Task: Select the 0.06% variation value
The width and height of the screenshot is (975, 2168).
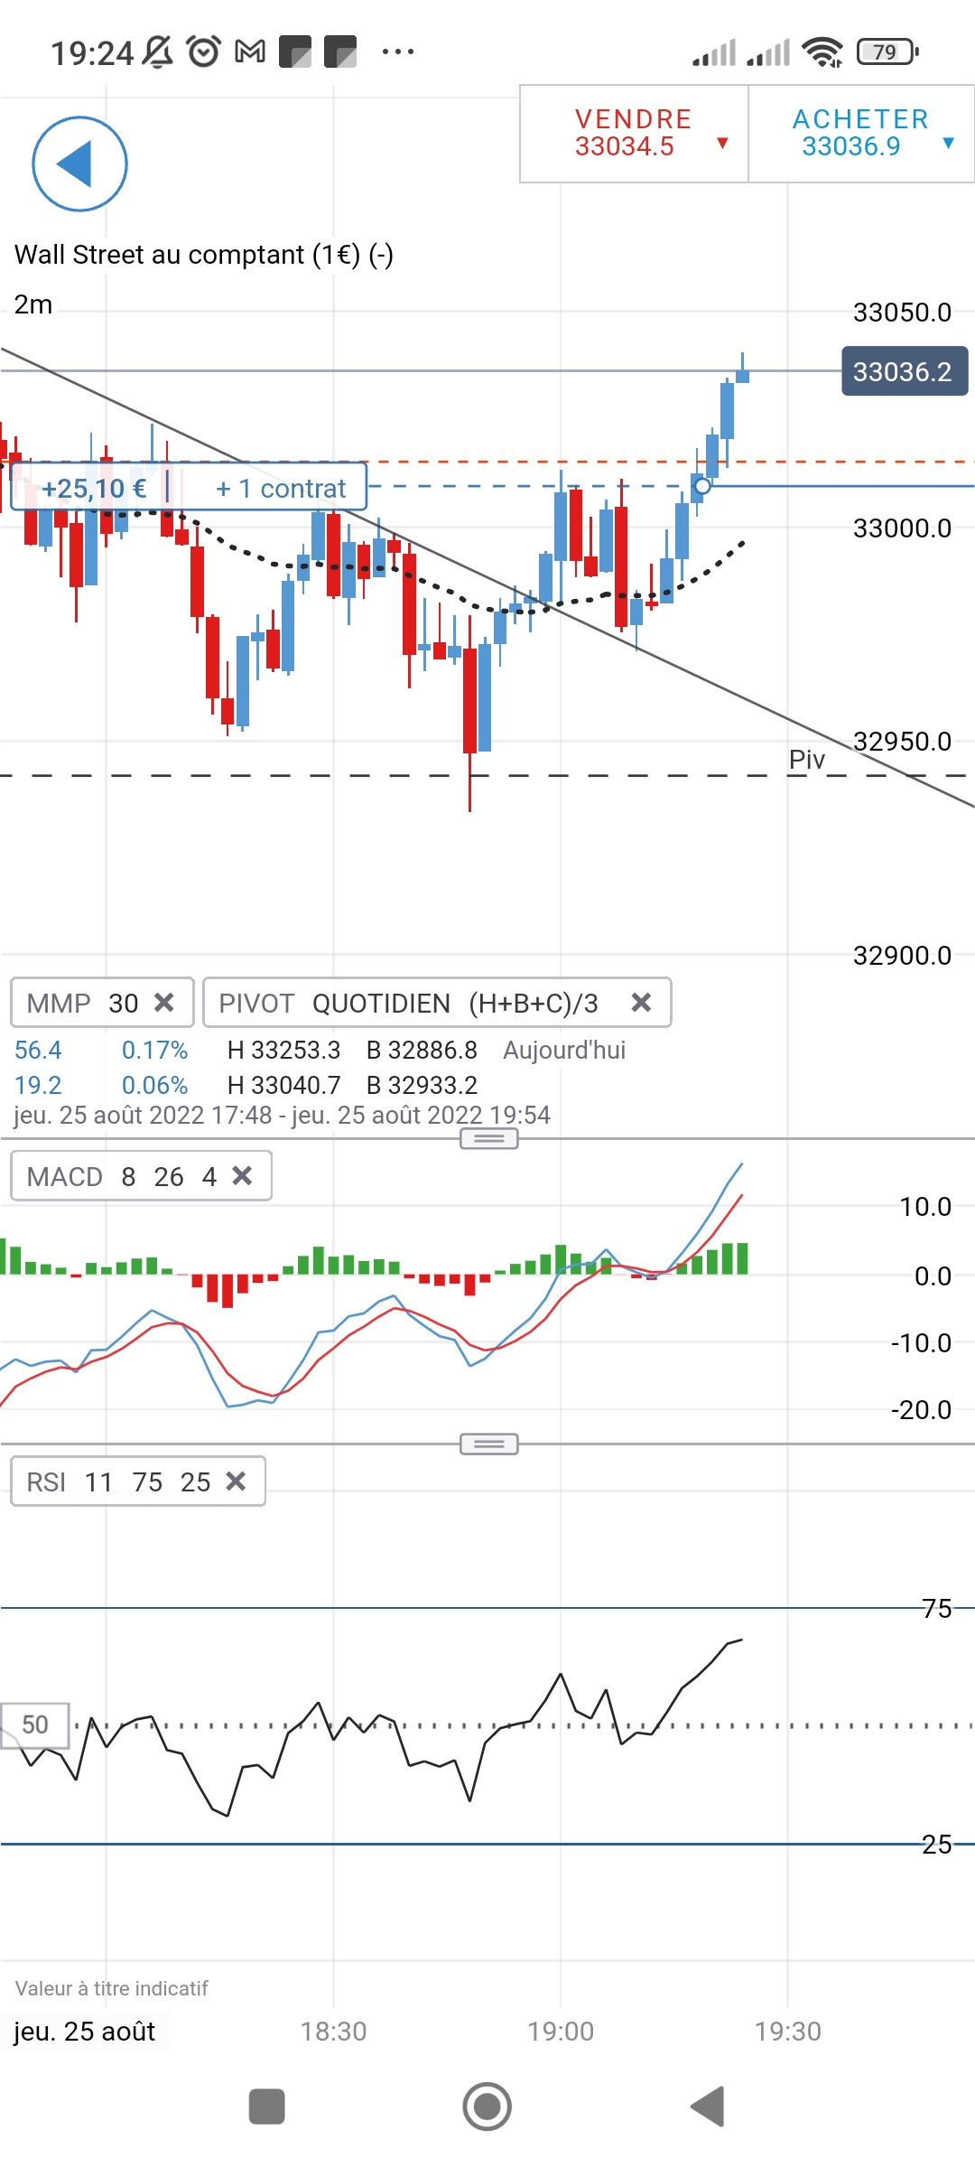Action: [154, 1085]
